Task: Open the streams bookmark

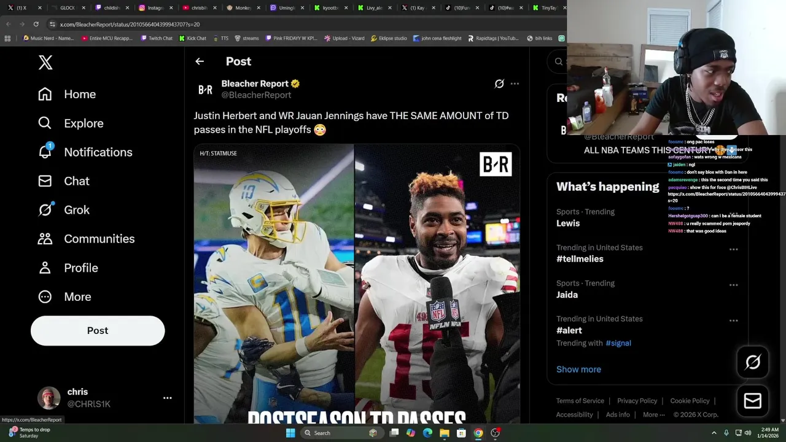Action: 247,38
